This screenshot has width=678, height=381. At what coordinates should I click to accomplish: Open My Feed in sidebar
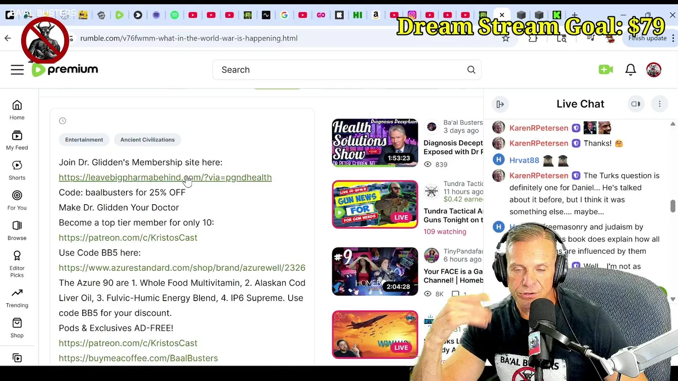point(17,140)
